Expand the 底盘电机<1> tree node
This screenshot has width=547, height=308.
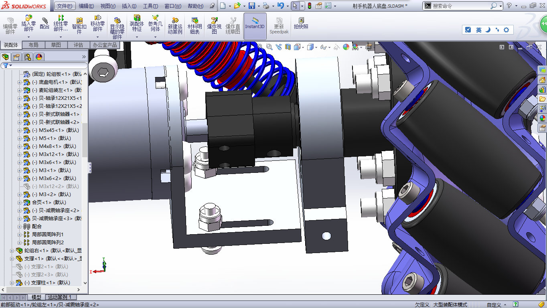click(19, 82)
